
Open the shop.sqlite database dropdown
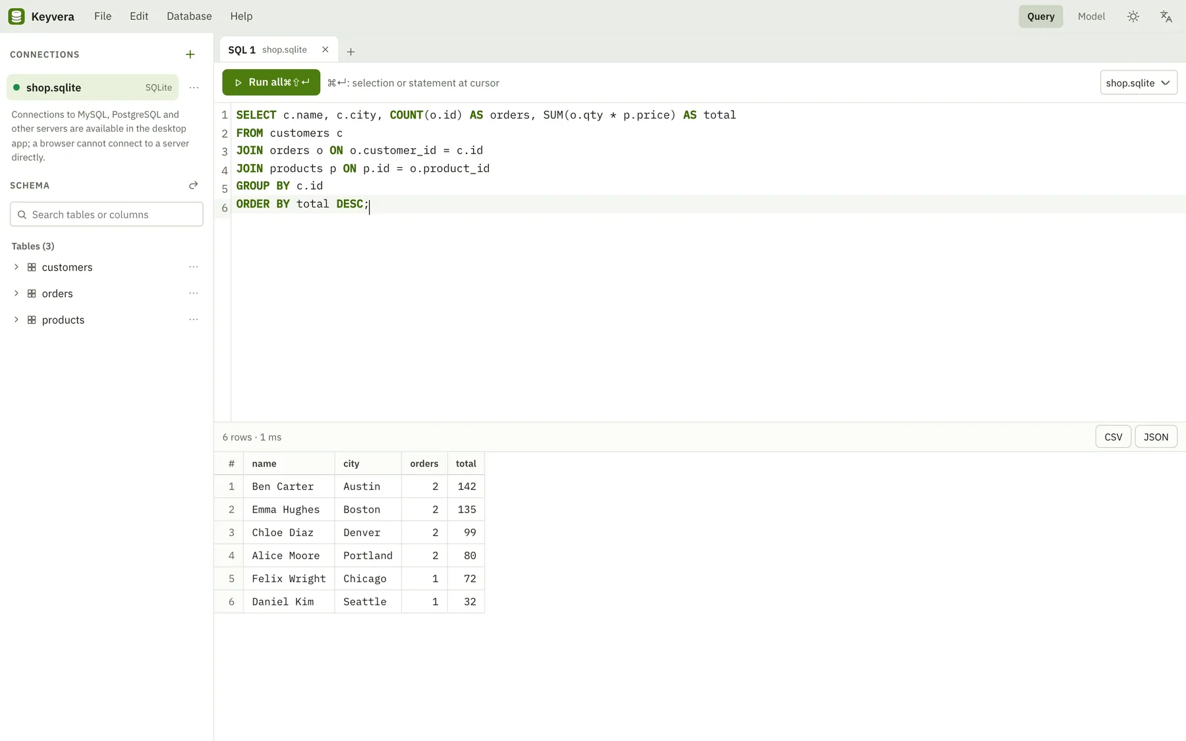1139,83
